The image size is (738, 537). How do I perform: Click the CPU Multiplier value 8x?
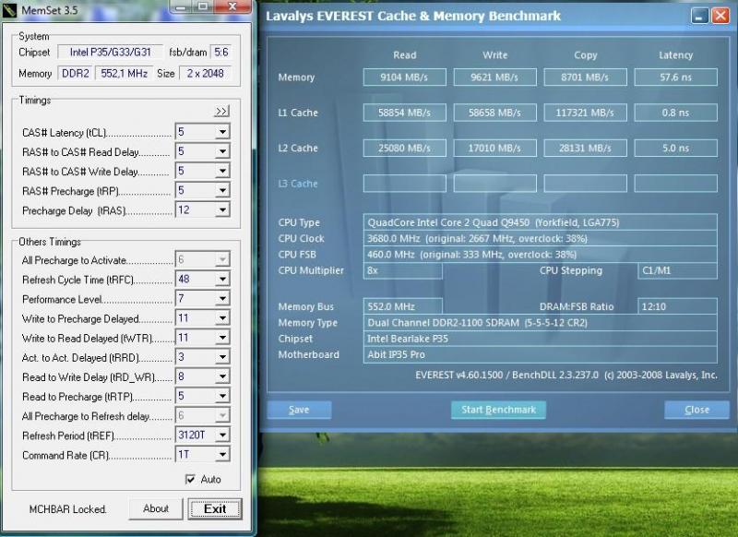pos(403,270)
